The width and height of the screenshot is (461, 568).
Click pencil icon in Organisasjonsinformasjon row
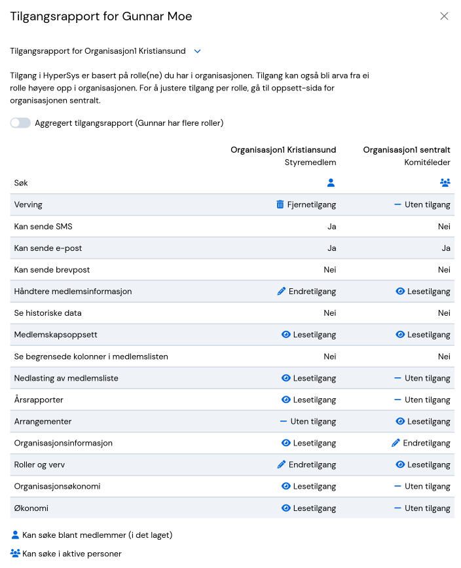pyautogui.click(x=396, y=443)
